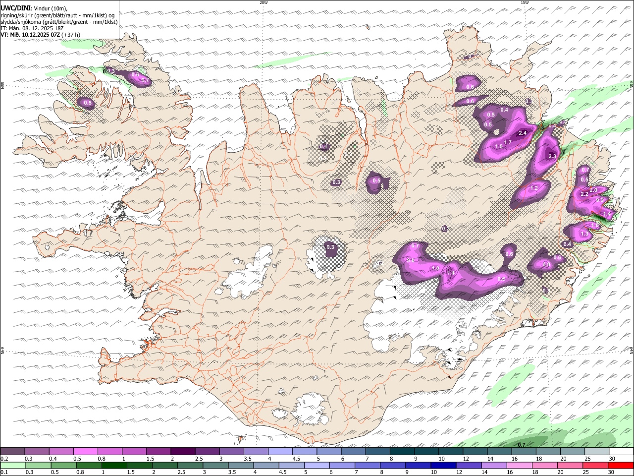Click the navy blue swatch at lower-row label 10

tap(443, 466)
